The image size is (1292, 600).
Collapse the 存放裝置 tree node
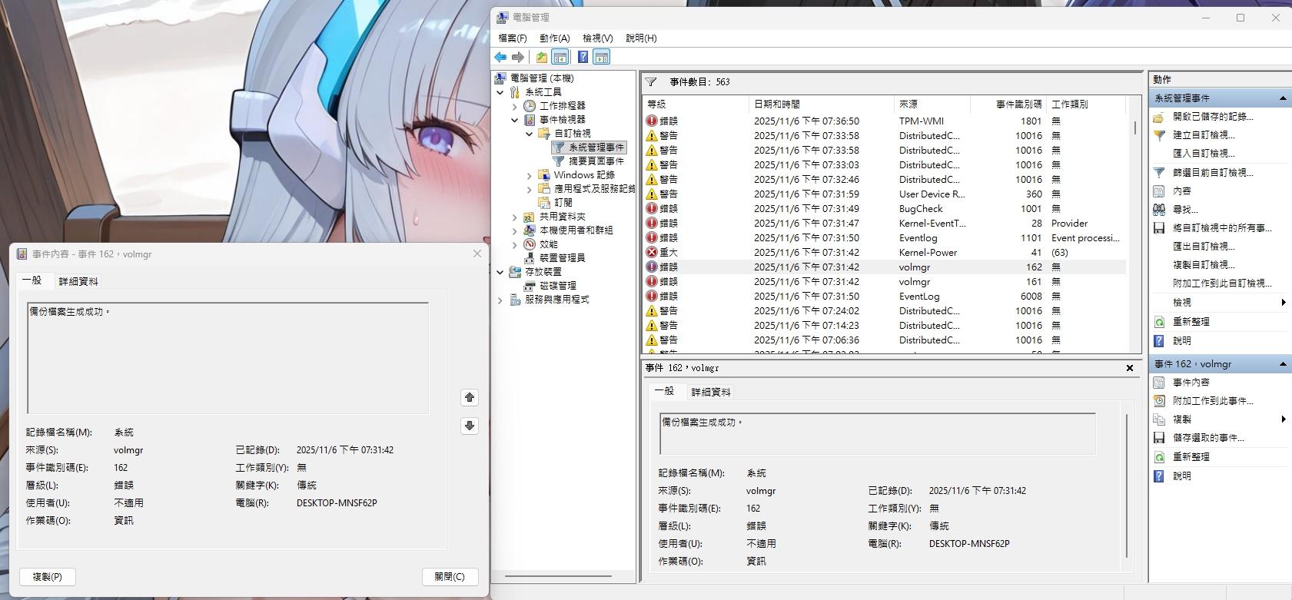point(500,272)
